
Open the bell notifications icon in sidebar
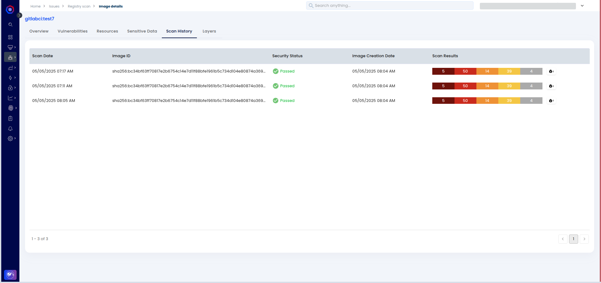[10, 129]
